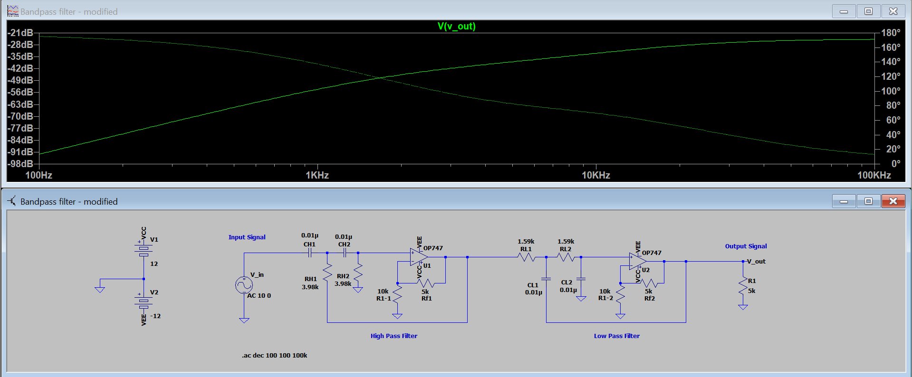This screenshot has height=377, width=912.
Task: Select the CH2 capacitor symbol
Action: pos(345,253)
